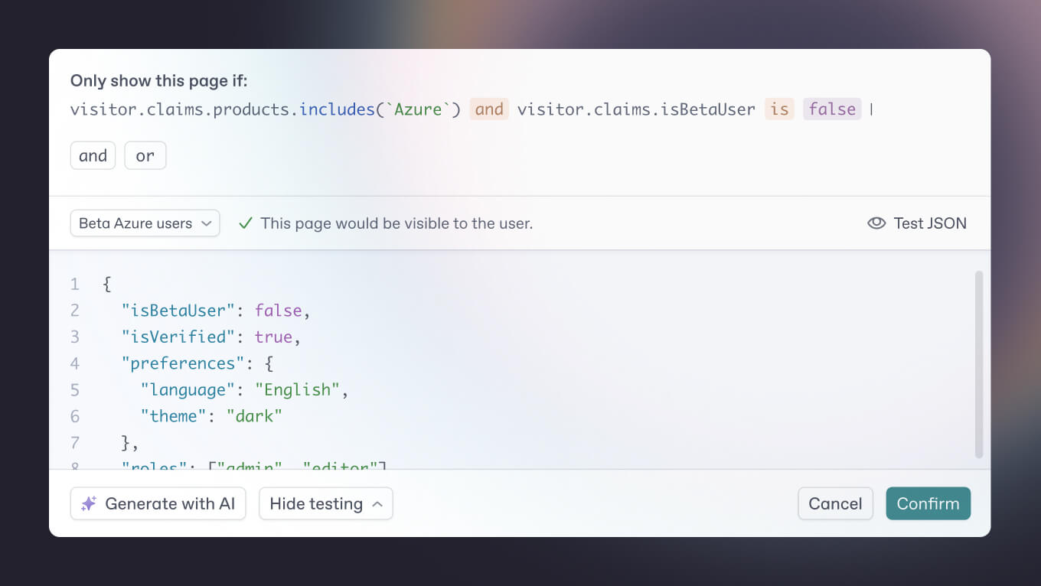Image resolution: width=1041 pixels, height=586 pixels.
Task: Collapse testing with the Hide testing button
Action: (326, 504)
